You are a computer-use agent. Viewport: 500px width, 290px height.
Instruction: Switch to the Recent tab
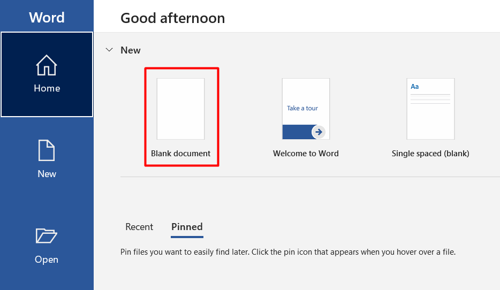click(x=139, y=227)
